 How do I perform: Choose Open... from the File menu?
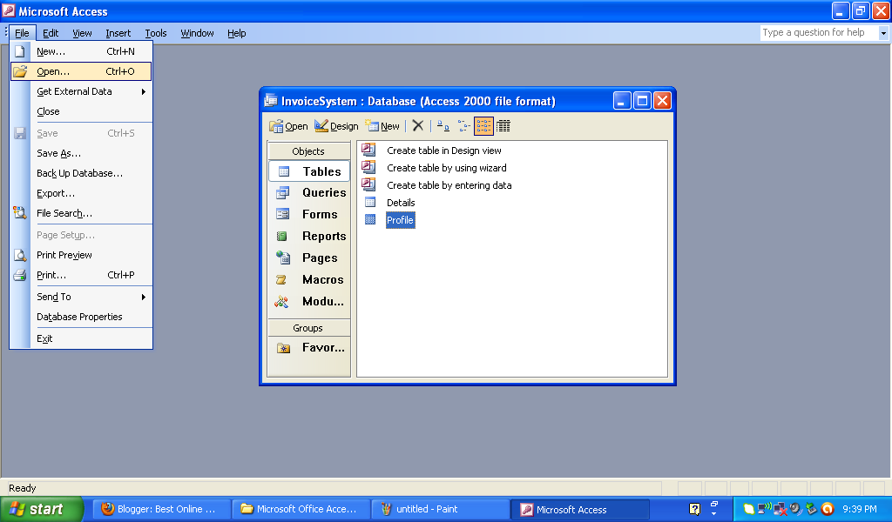(81, 71)
